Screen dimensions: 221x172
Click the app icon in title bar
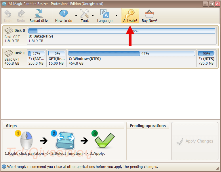(x=4, y=4)
